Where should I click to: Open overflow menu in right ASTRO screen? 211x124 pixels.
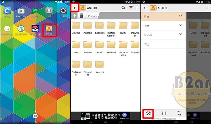[208, 8]
